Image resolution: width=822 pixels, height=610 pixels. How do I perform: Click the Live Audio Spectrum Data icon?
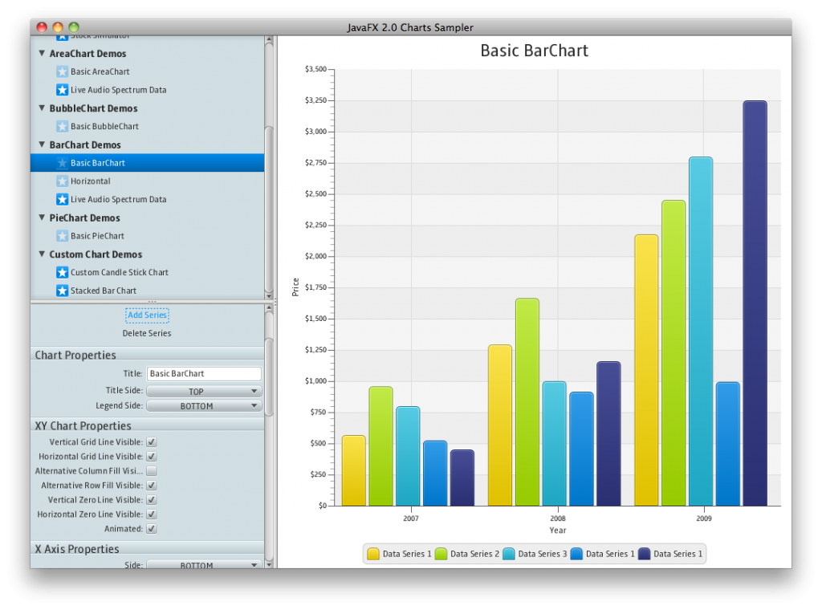(x=62, y=89)
